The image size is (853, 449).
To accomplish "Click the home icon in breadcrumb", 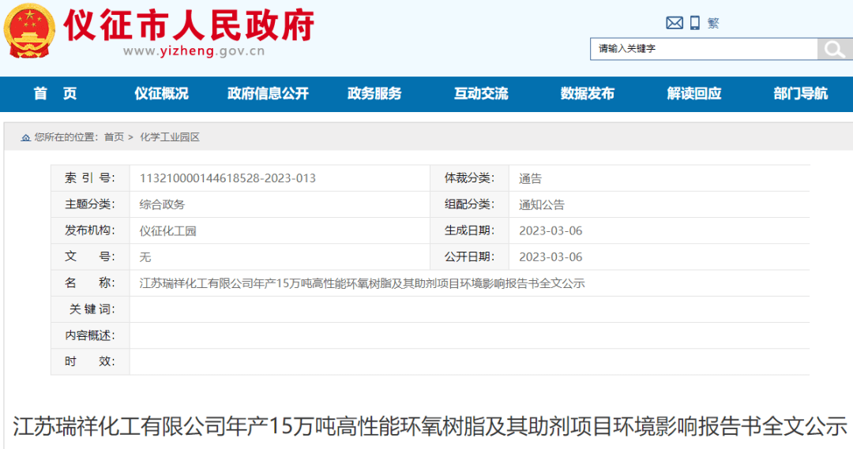I will pos(26,137).
